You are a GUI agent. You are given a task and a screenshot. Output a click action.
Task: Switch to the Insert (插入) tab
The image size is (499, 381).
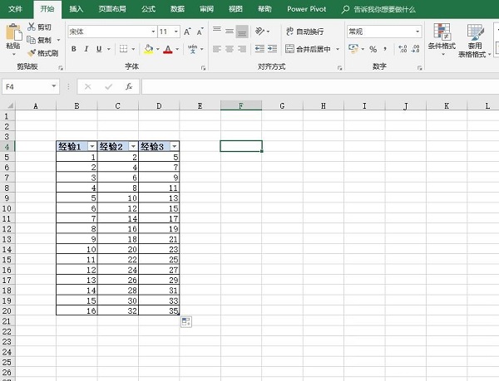(x=76, y=8)
